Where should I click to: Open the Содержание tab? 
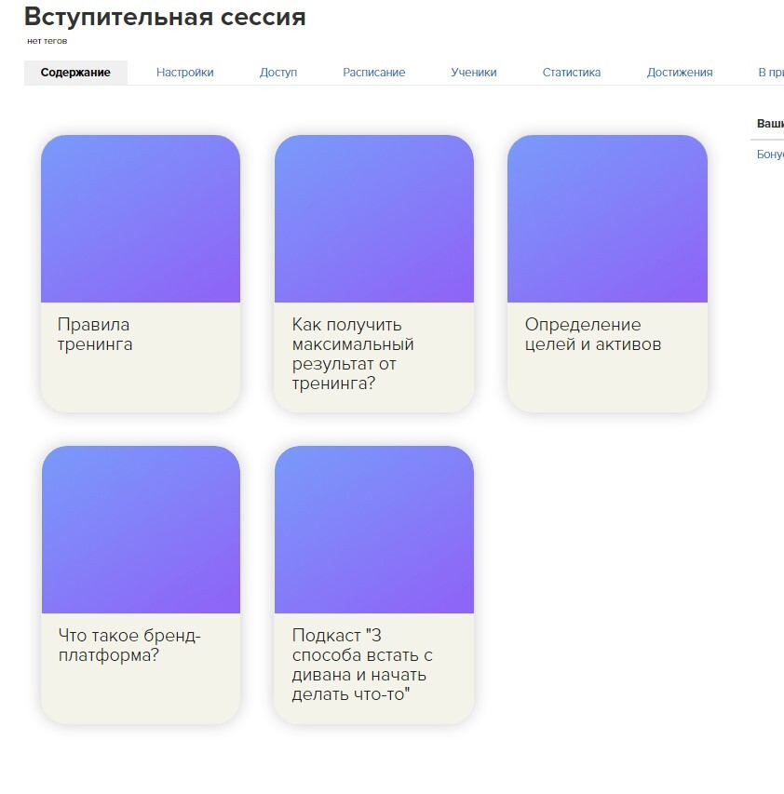point(75,73)
